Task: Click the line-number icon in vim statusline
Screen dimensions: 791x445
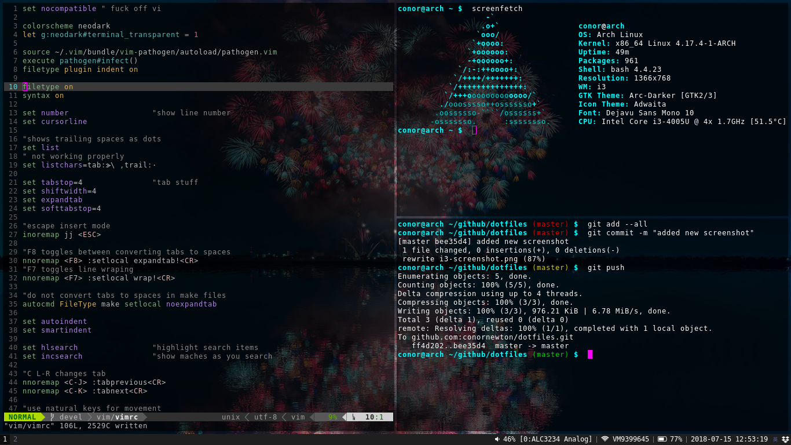Action: [x=354, y=417]
